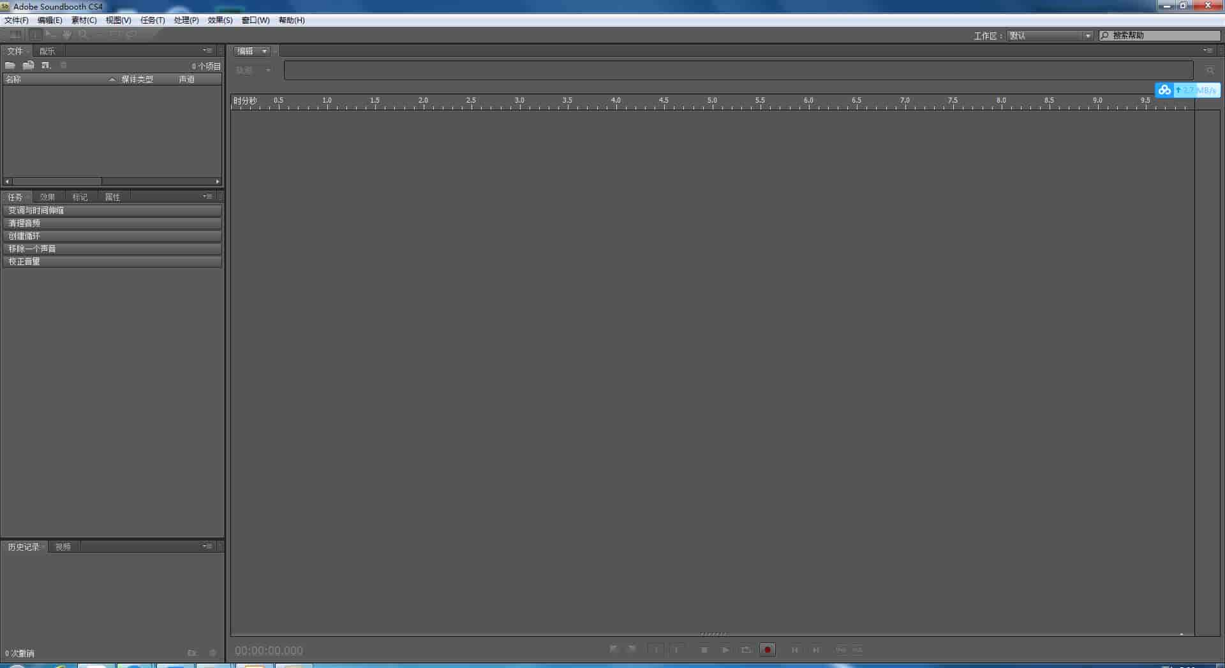Toggle the Loop playback button
This screenshot has width=1225, height=668.
pyautogui.click(x=746, y=650)
